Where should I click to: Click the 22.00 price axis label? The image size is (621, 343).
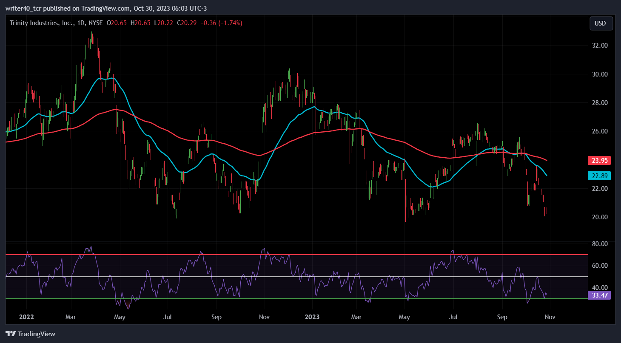click(600, 189)
